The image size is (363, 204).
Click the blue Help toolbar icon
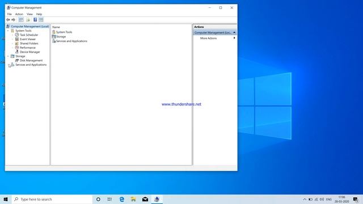pos(35,20)
